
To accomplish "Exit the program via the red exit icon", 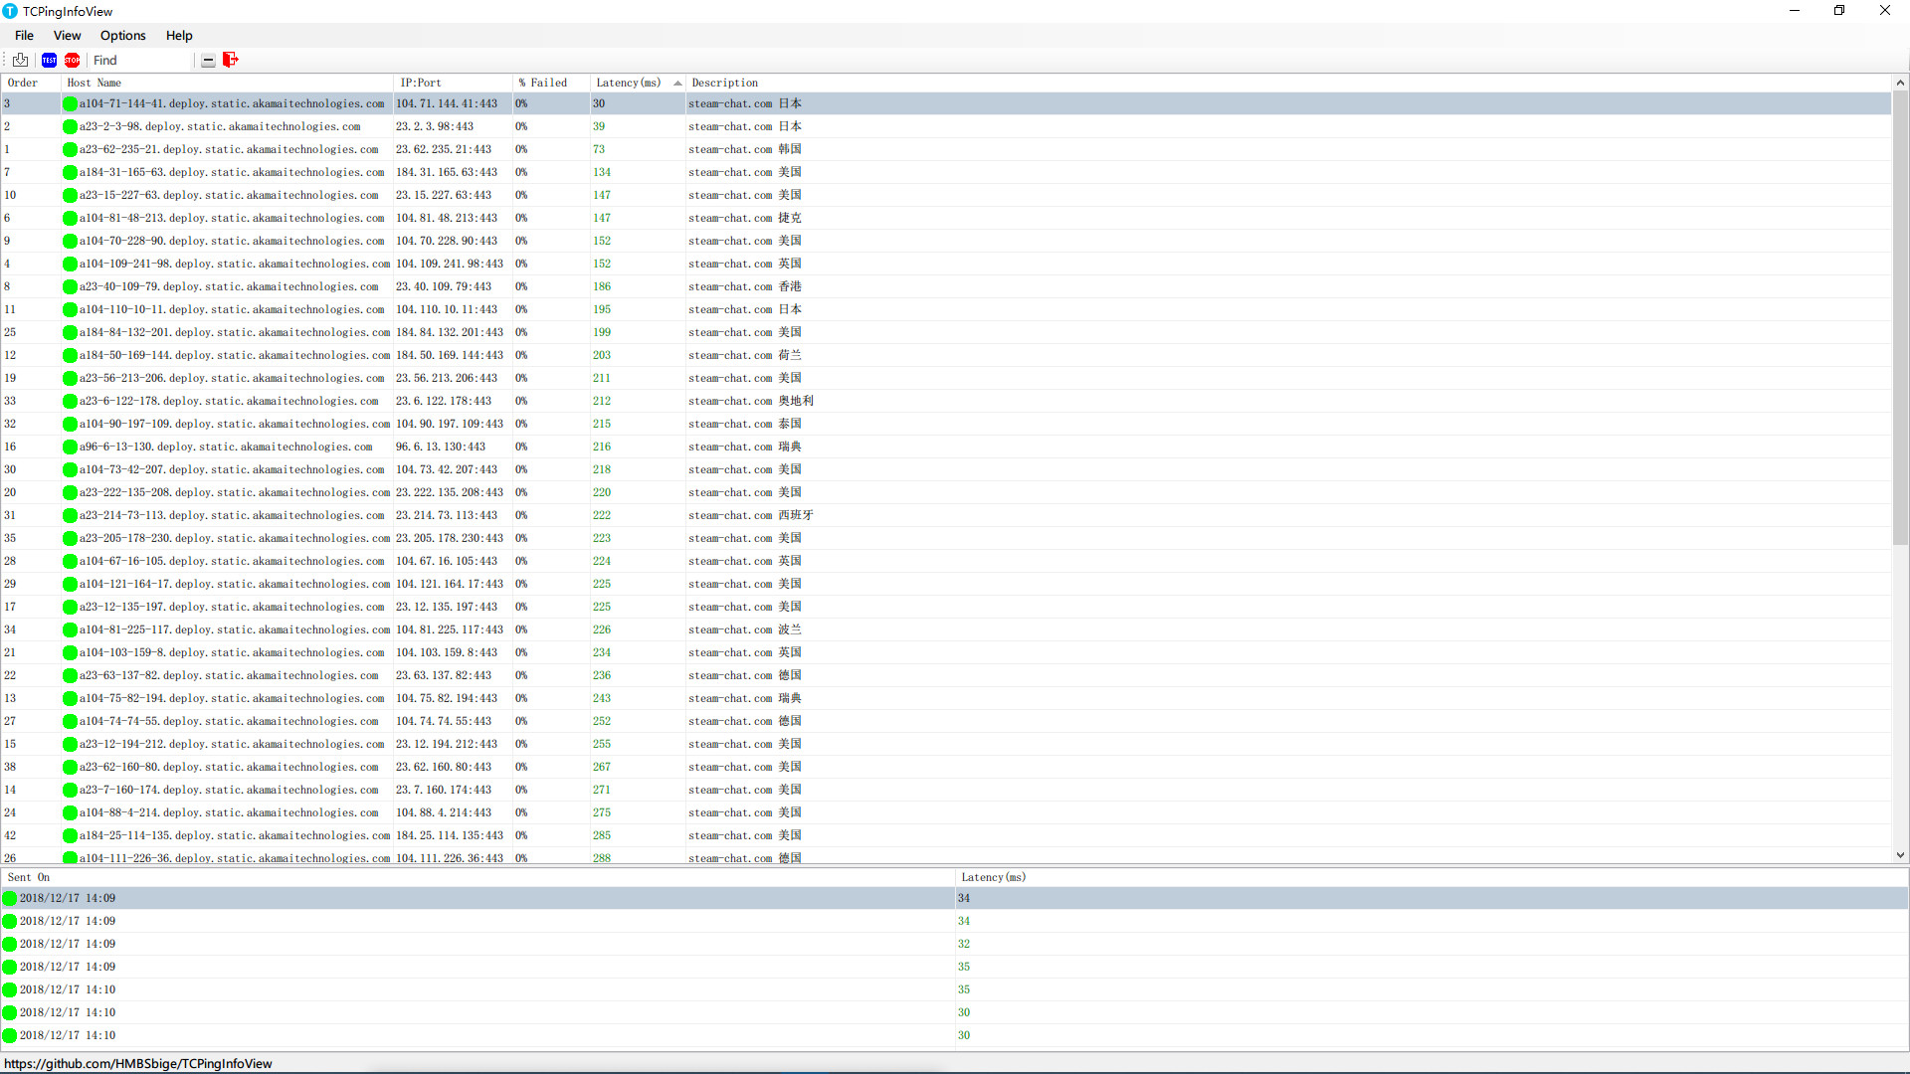I will [230, 60].
